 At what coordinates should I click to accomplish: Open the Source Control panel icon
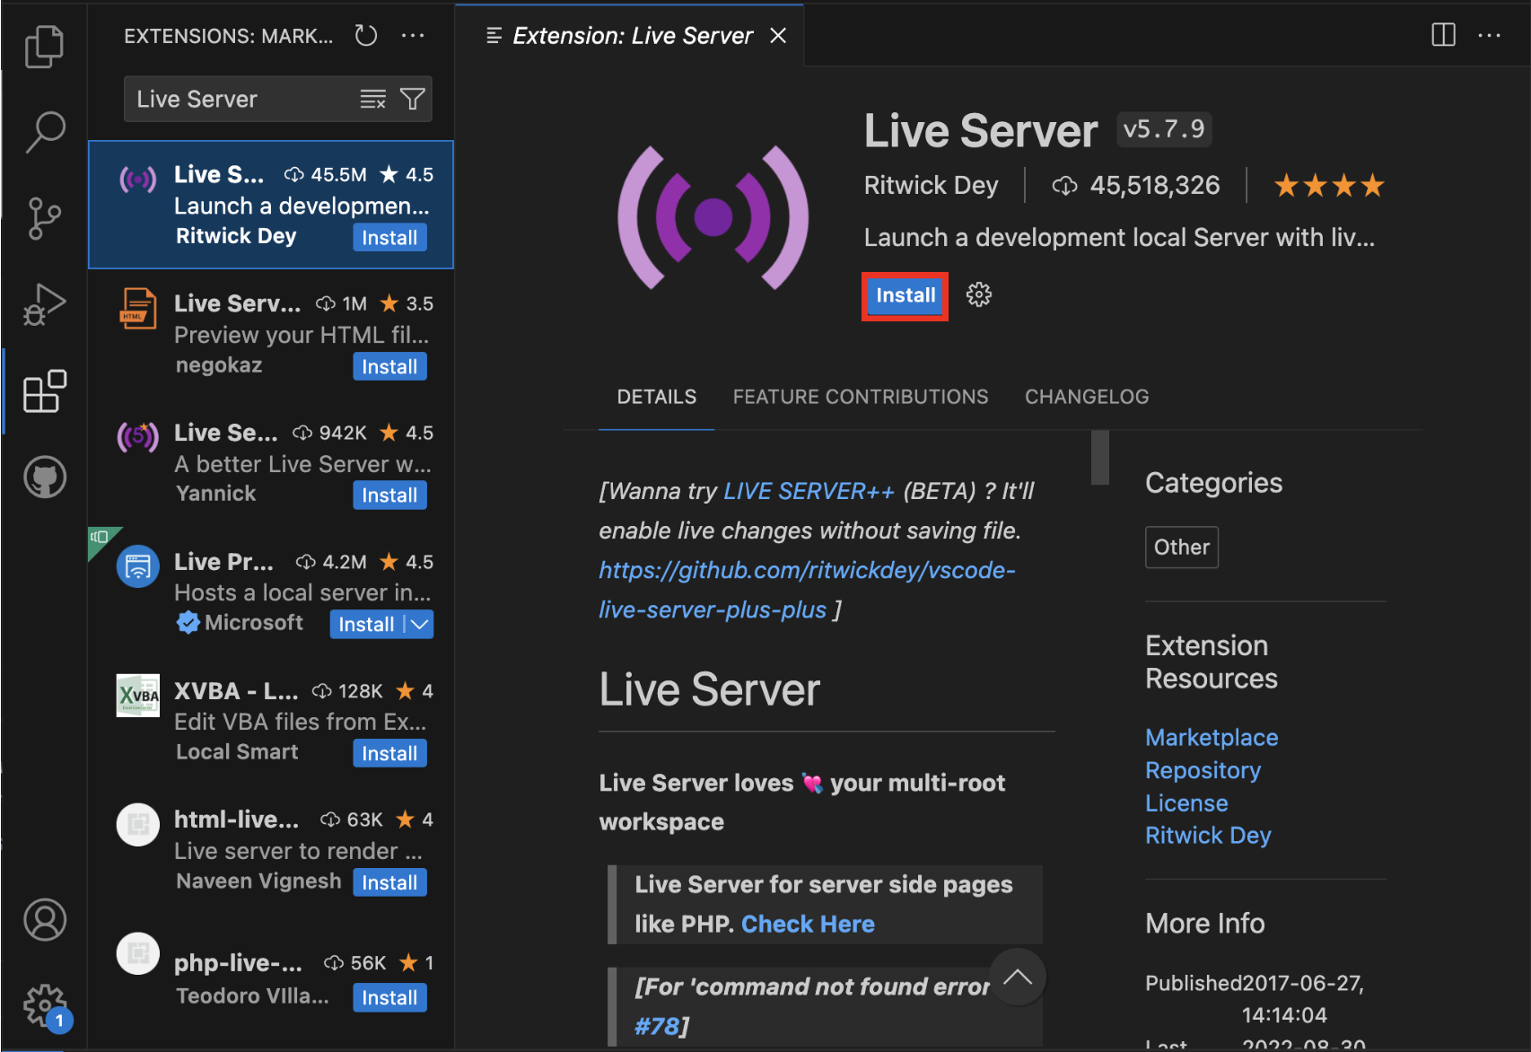(44, 218)
